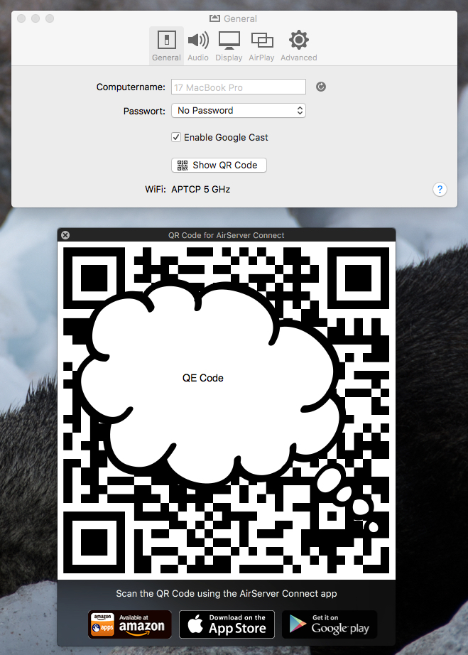This screenshot has height=655, width=468.
Task: Click the General window title icon
Action: pos(214,18)
